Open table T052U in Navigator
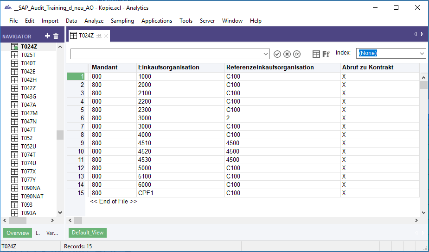Viewport: 429px width, 252px height. point(28,147)
